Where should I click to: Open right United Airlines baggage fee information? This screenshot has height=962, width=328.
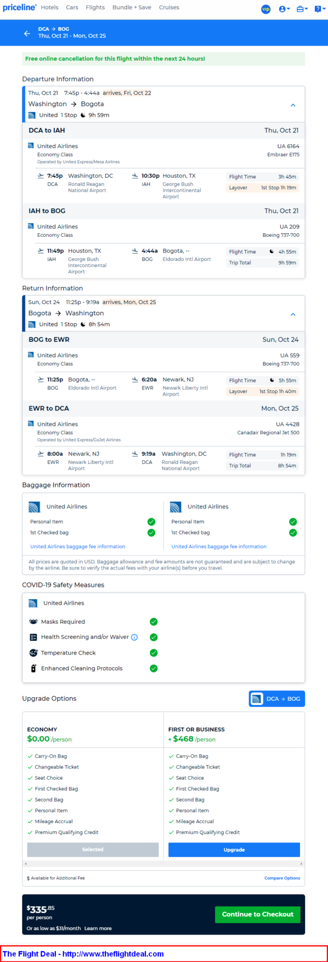219,547
